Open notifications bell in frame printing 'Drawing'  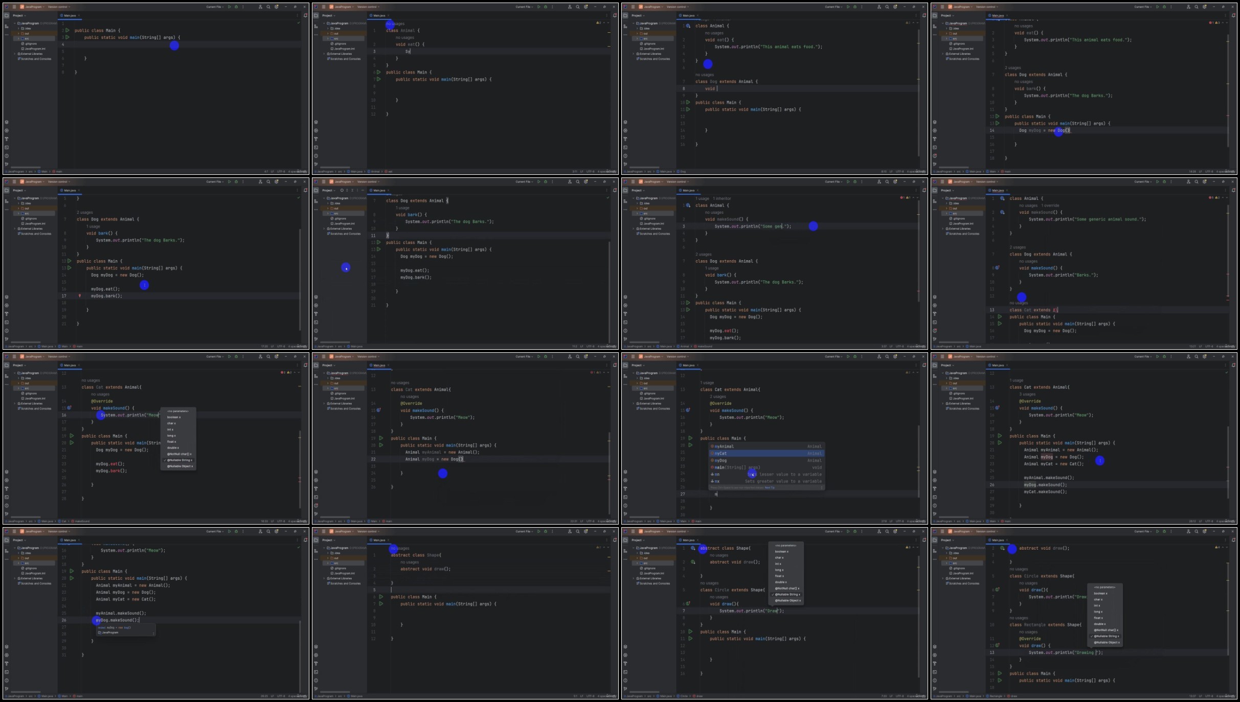pos(1233,540)
